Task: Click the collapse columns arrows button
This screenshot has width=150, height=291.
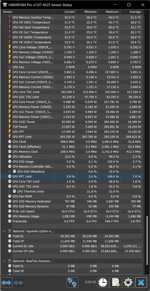Action: (x=18, y=283)
